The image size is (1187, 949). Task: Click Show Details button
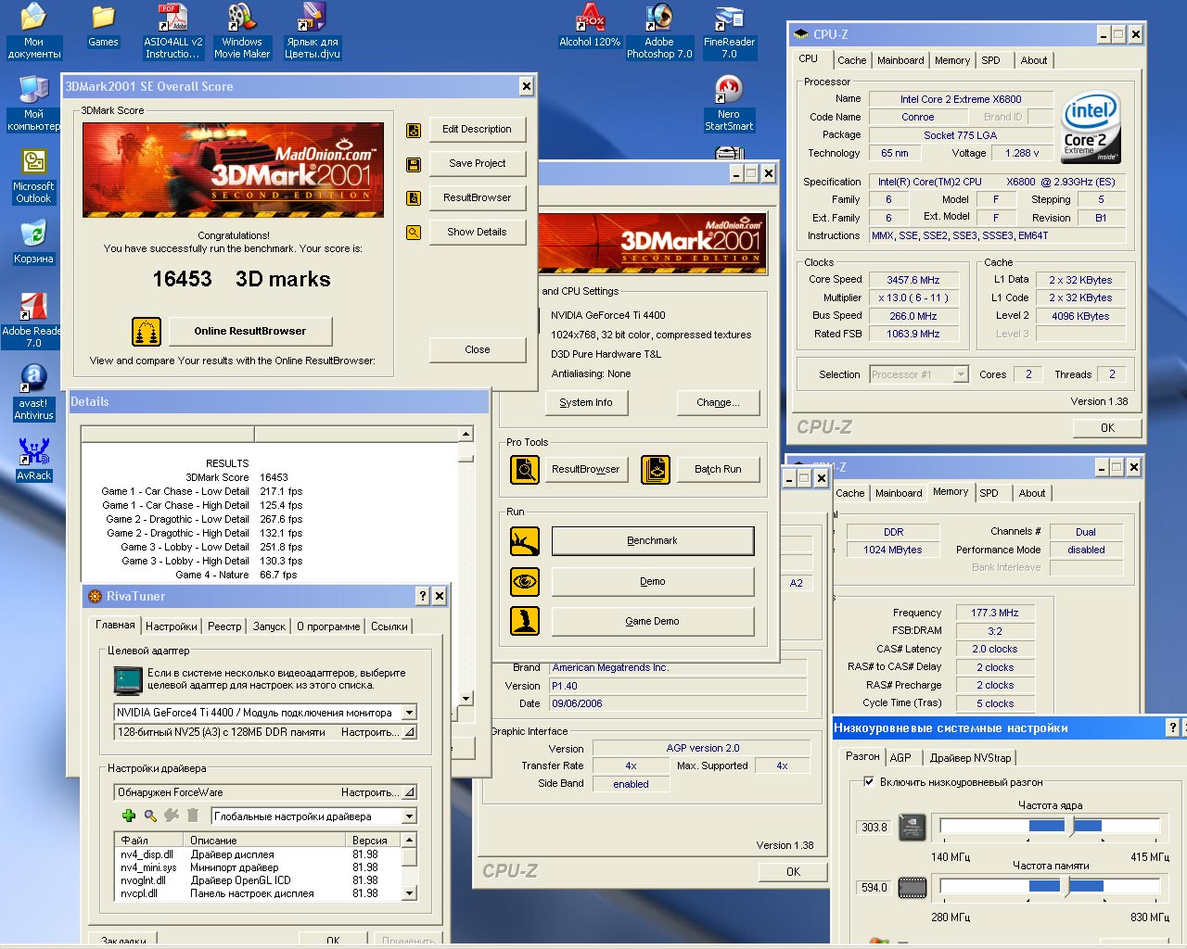[478, 233]
